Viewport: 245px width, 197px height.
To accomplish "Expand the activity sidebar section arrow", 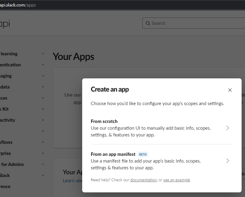I will (x=43, y=120).
